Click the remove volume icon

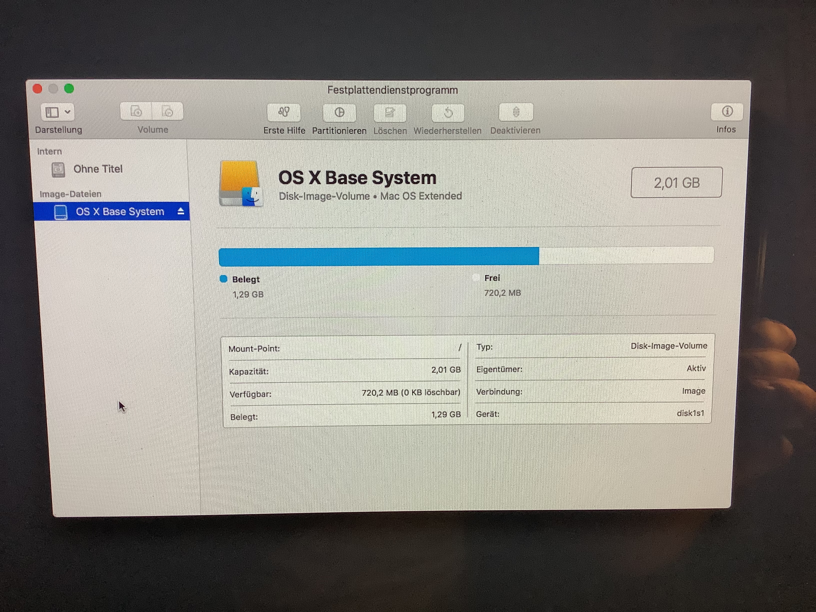[168, 111]
